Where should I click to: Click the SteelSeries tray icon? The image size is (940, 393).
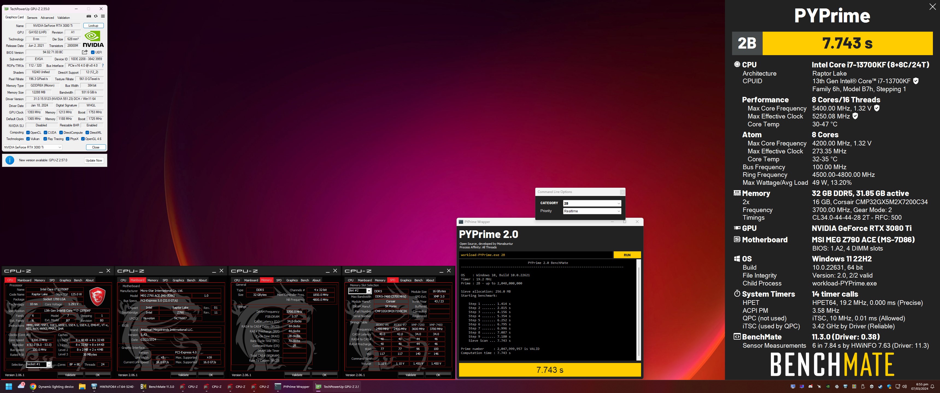[837, 386]
